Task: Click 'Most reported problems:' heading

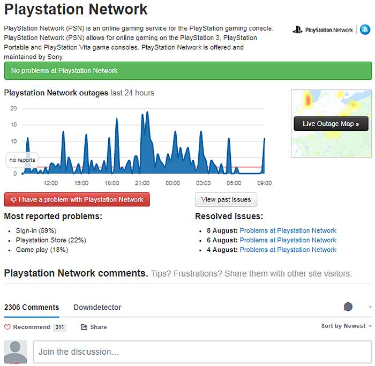Action: point(53,216)
